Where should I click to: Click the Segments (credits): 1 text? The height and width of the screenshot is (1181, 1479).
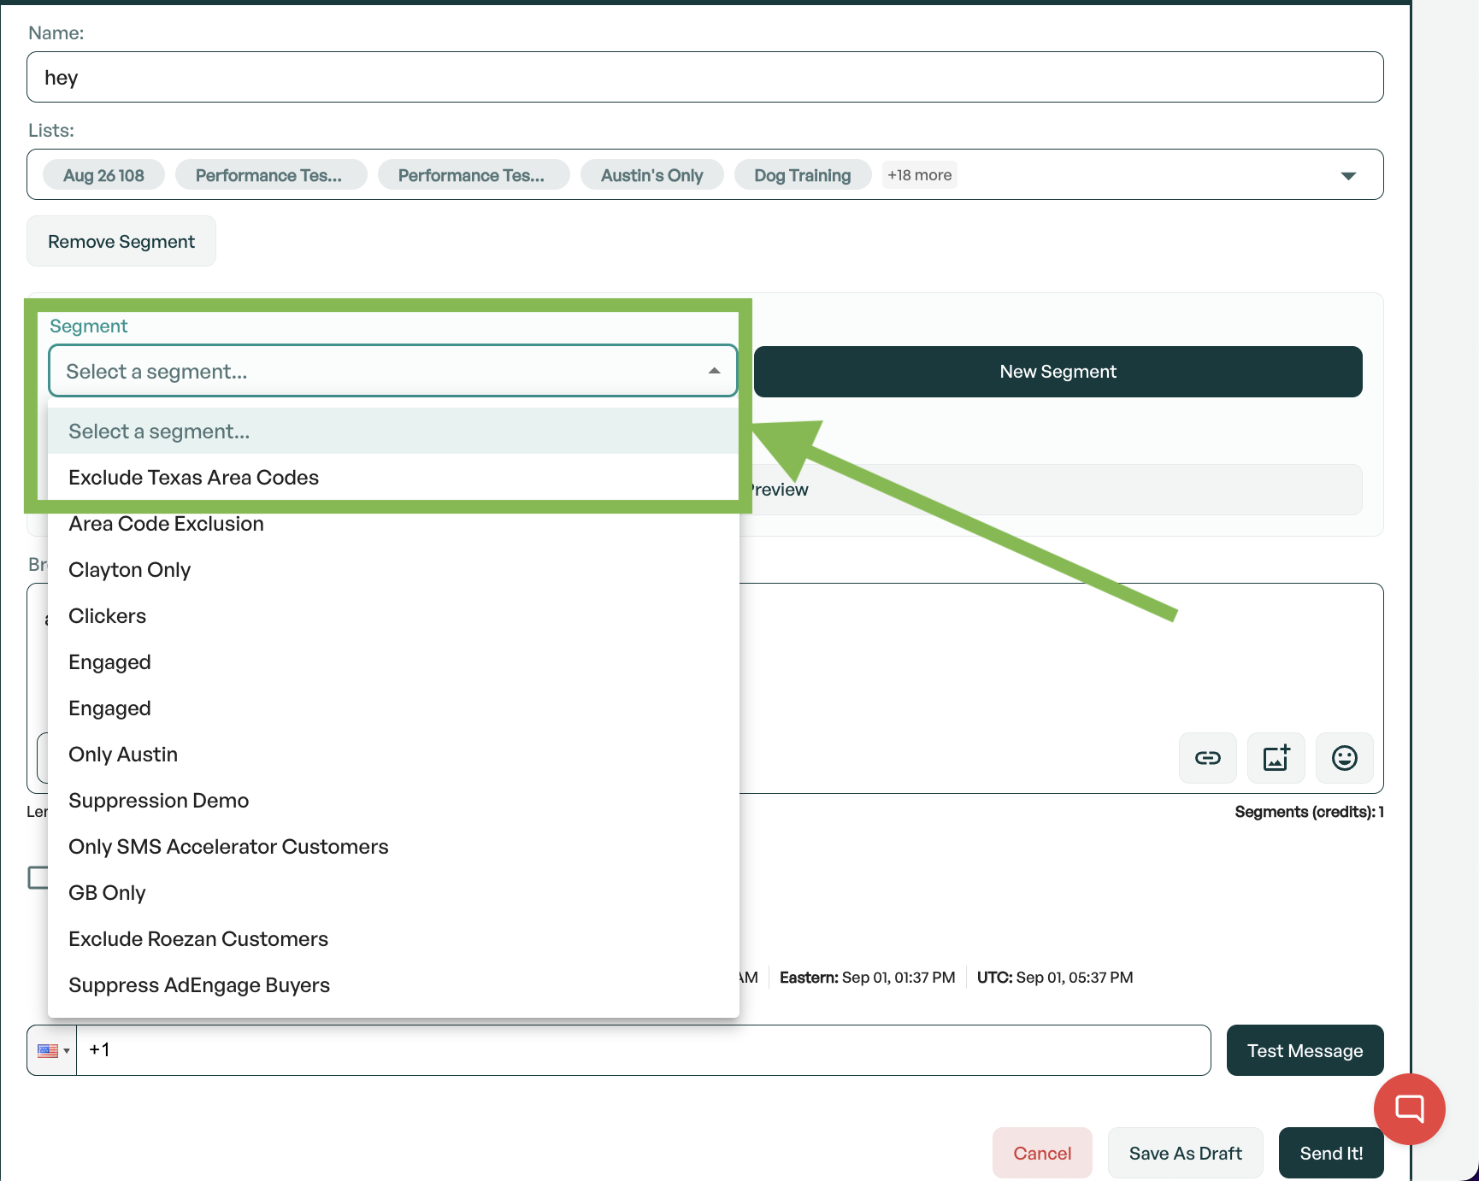pos(1309,811)
